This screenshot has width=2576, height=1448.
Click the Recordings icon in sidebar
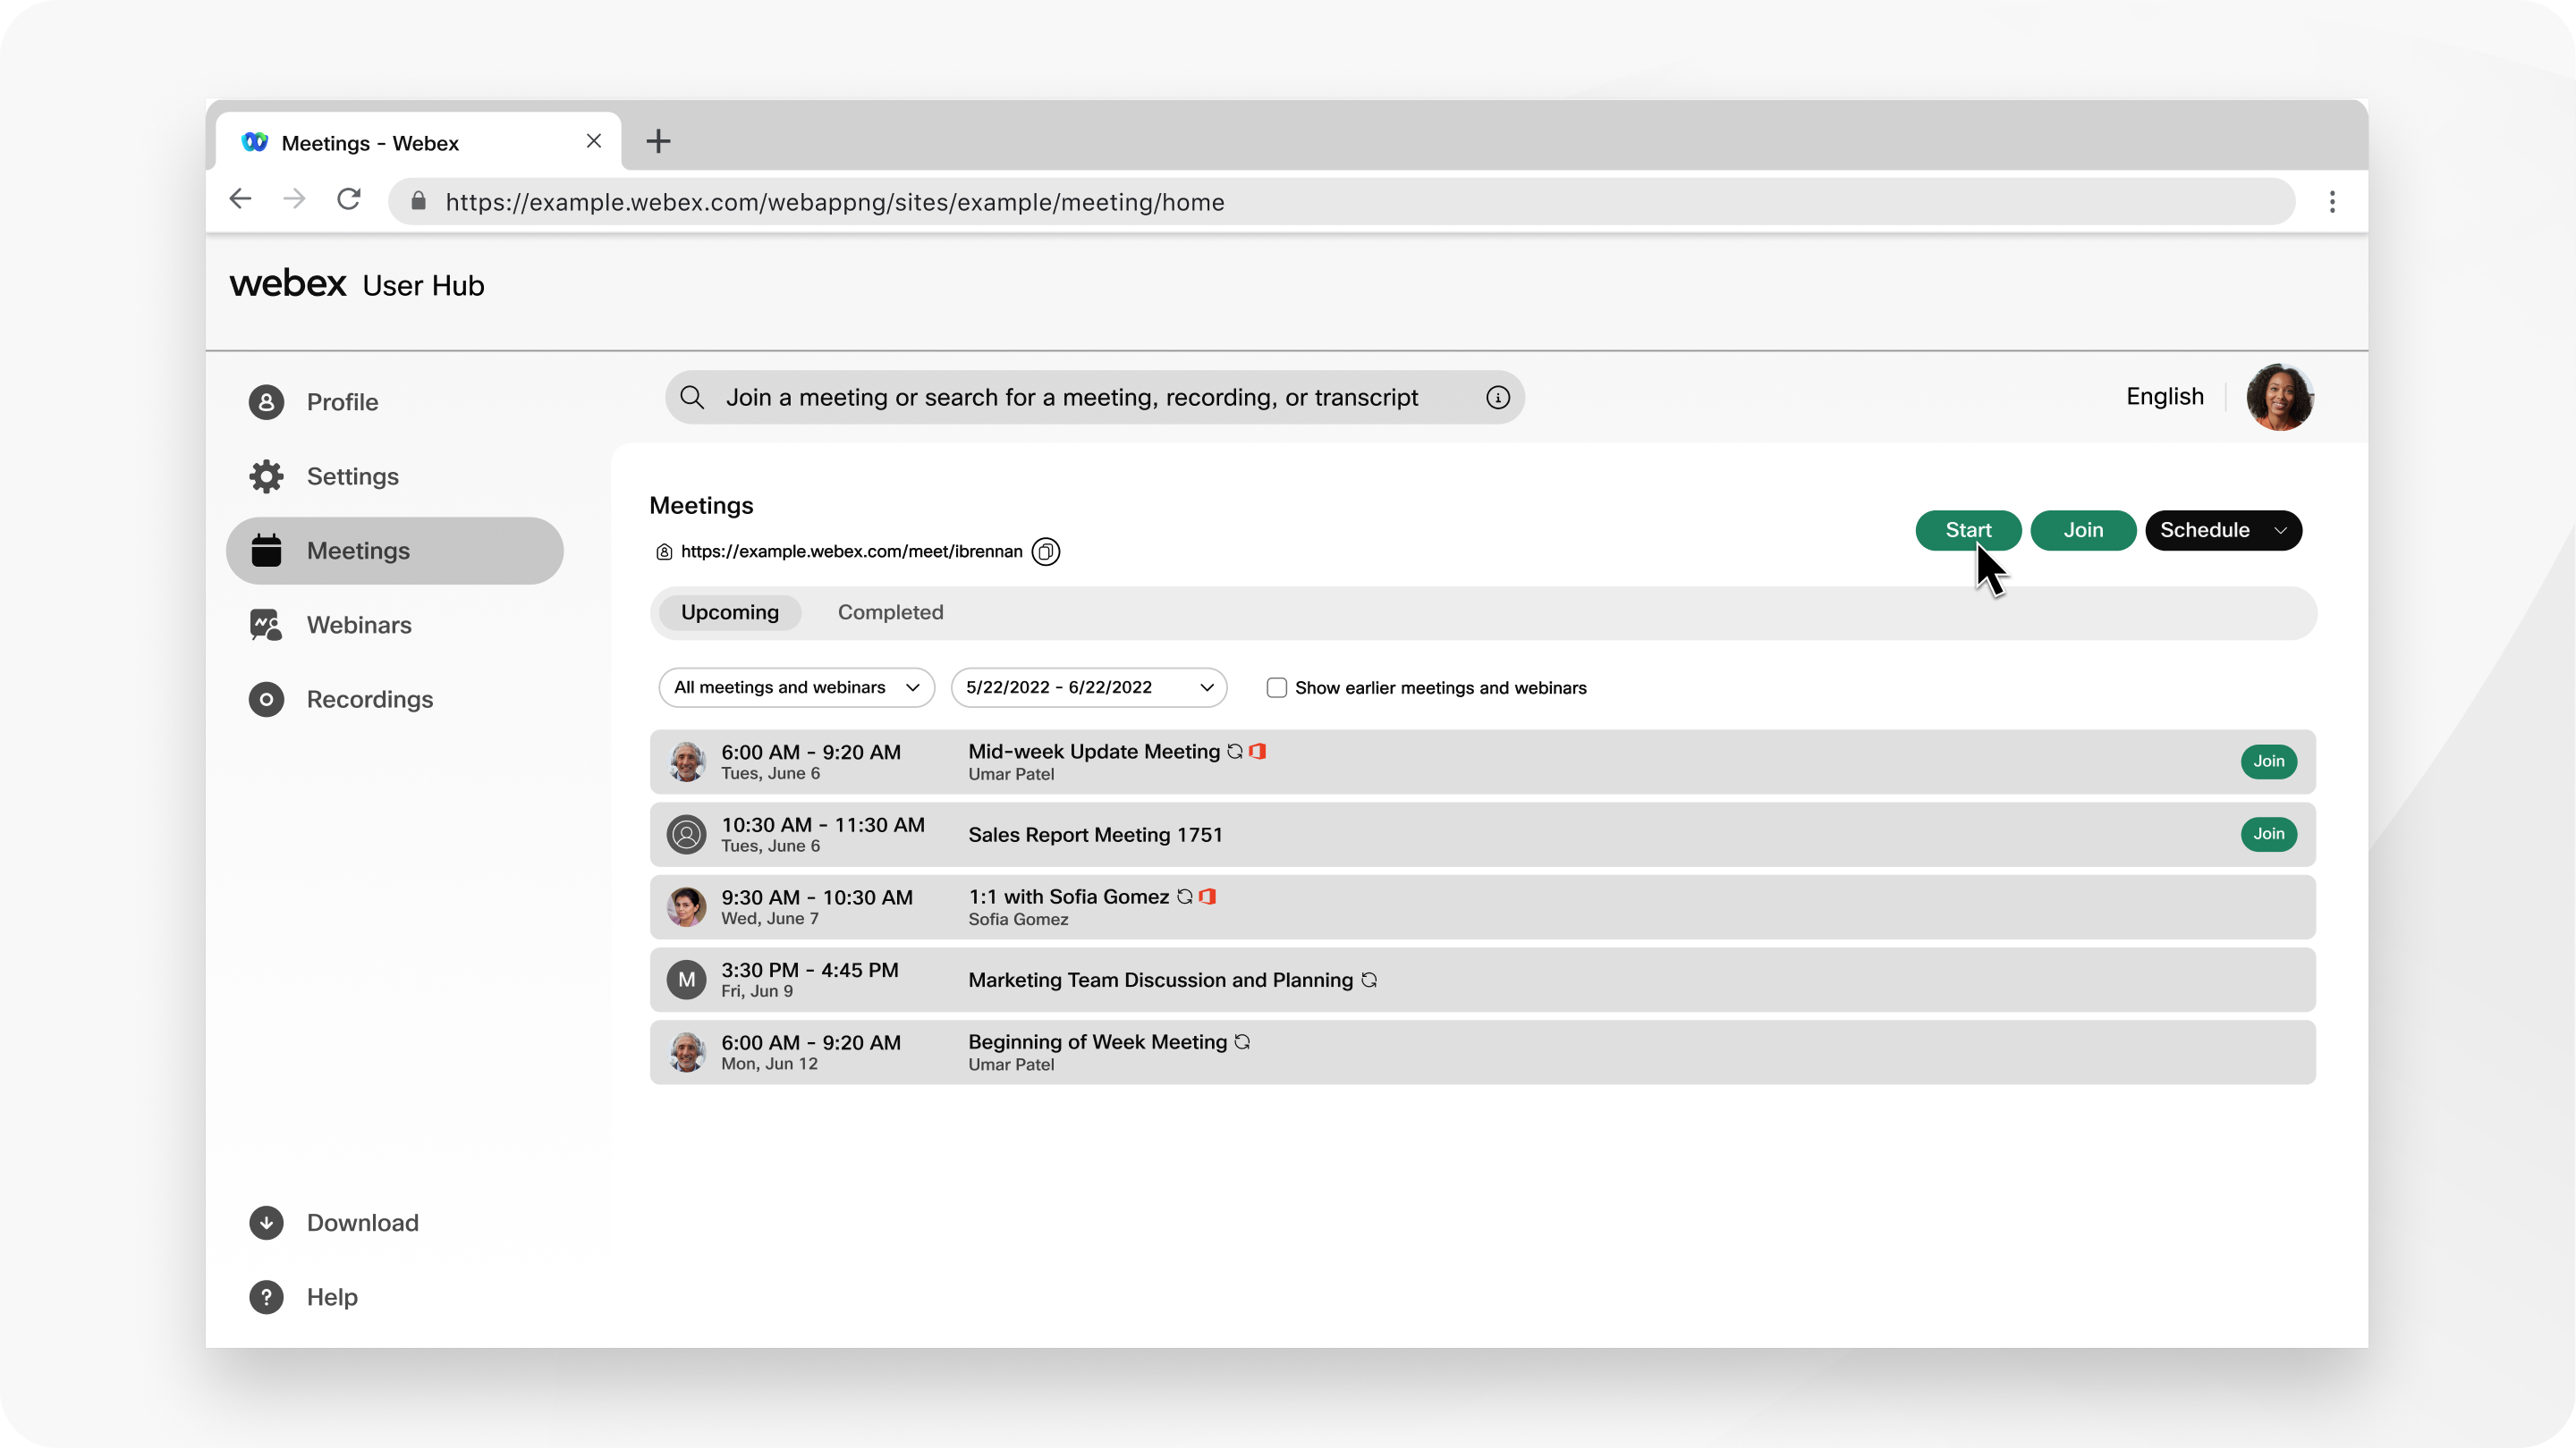266,698
